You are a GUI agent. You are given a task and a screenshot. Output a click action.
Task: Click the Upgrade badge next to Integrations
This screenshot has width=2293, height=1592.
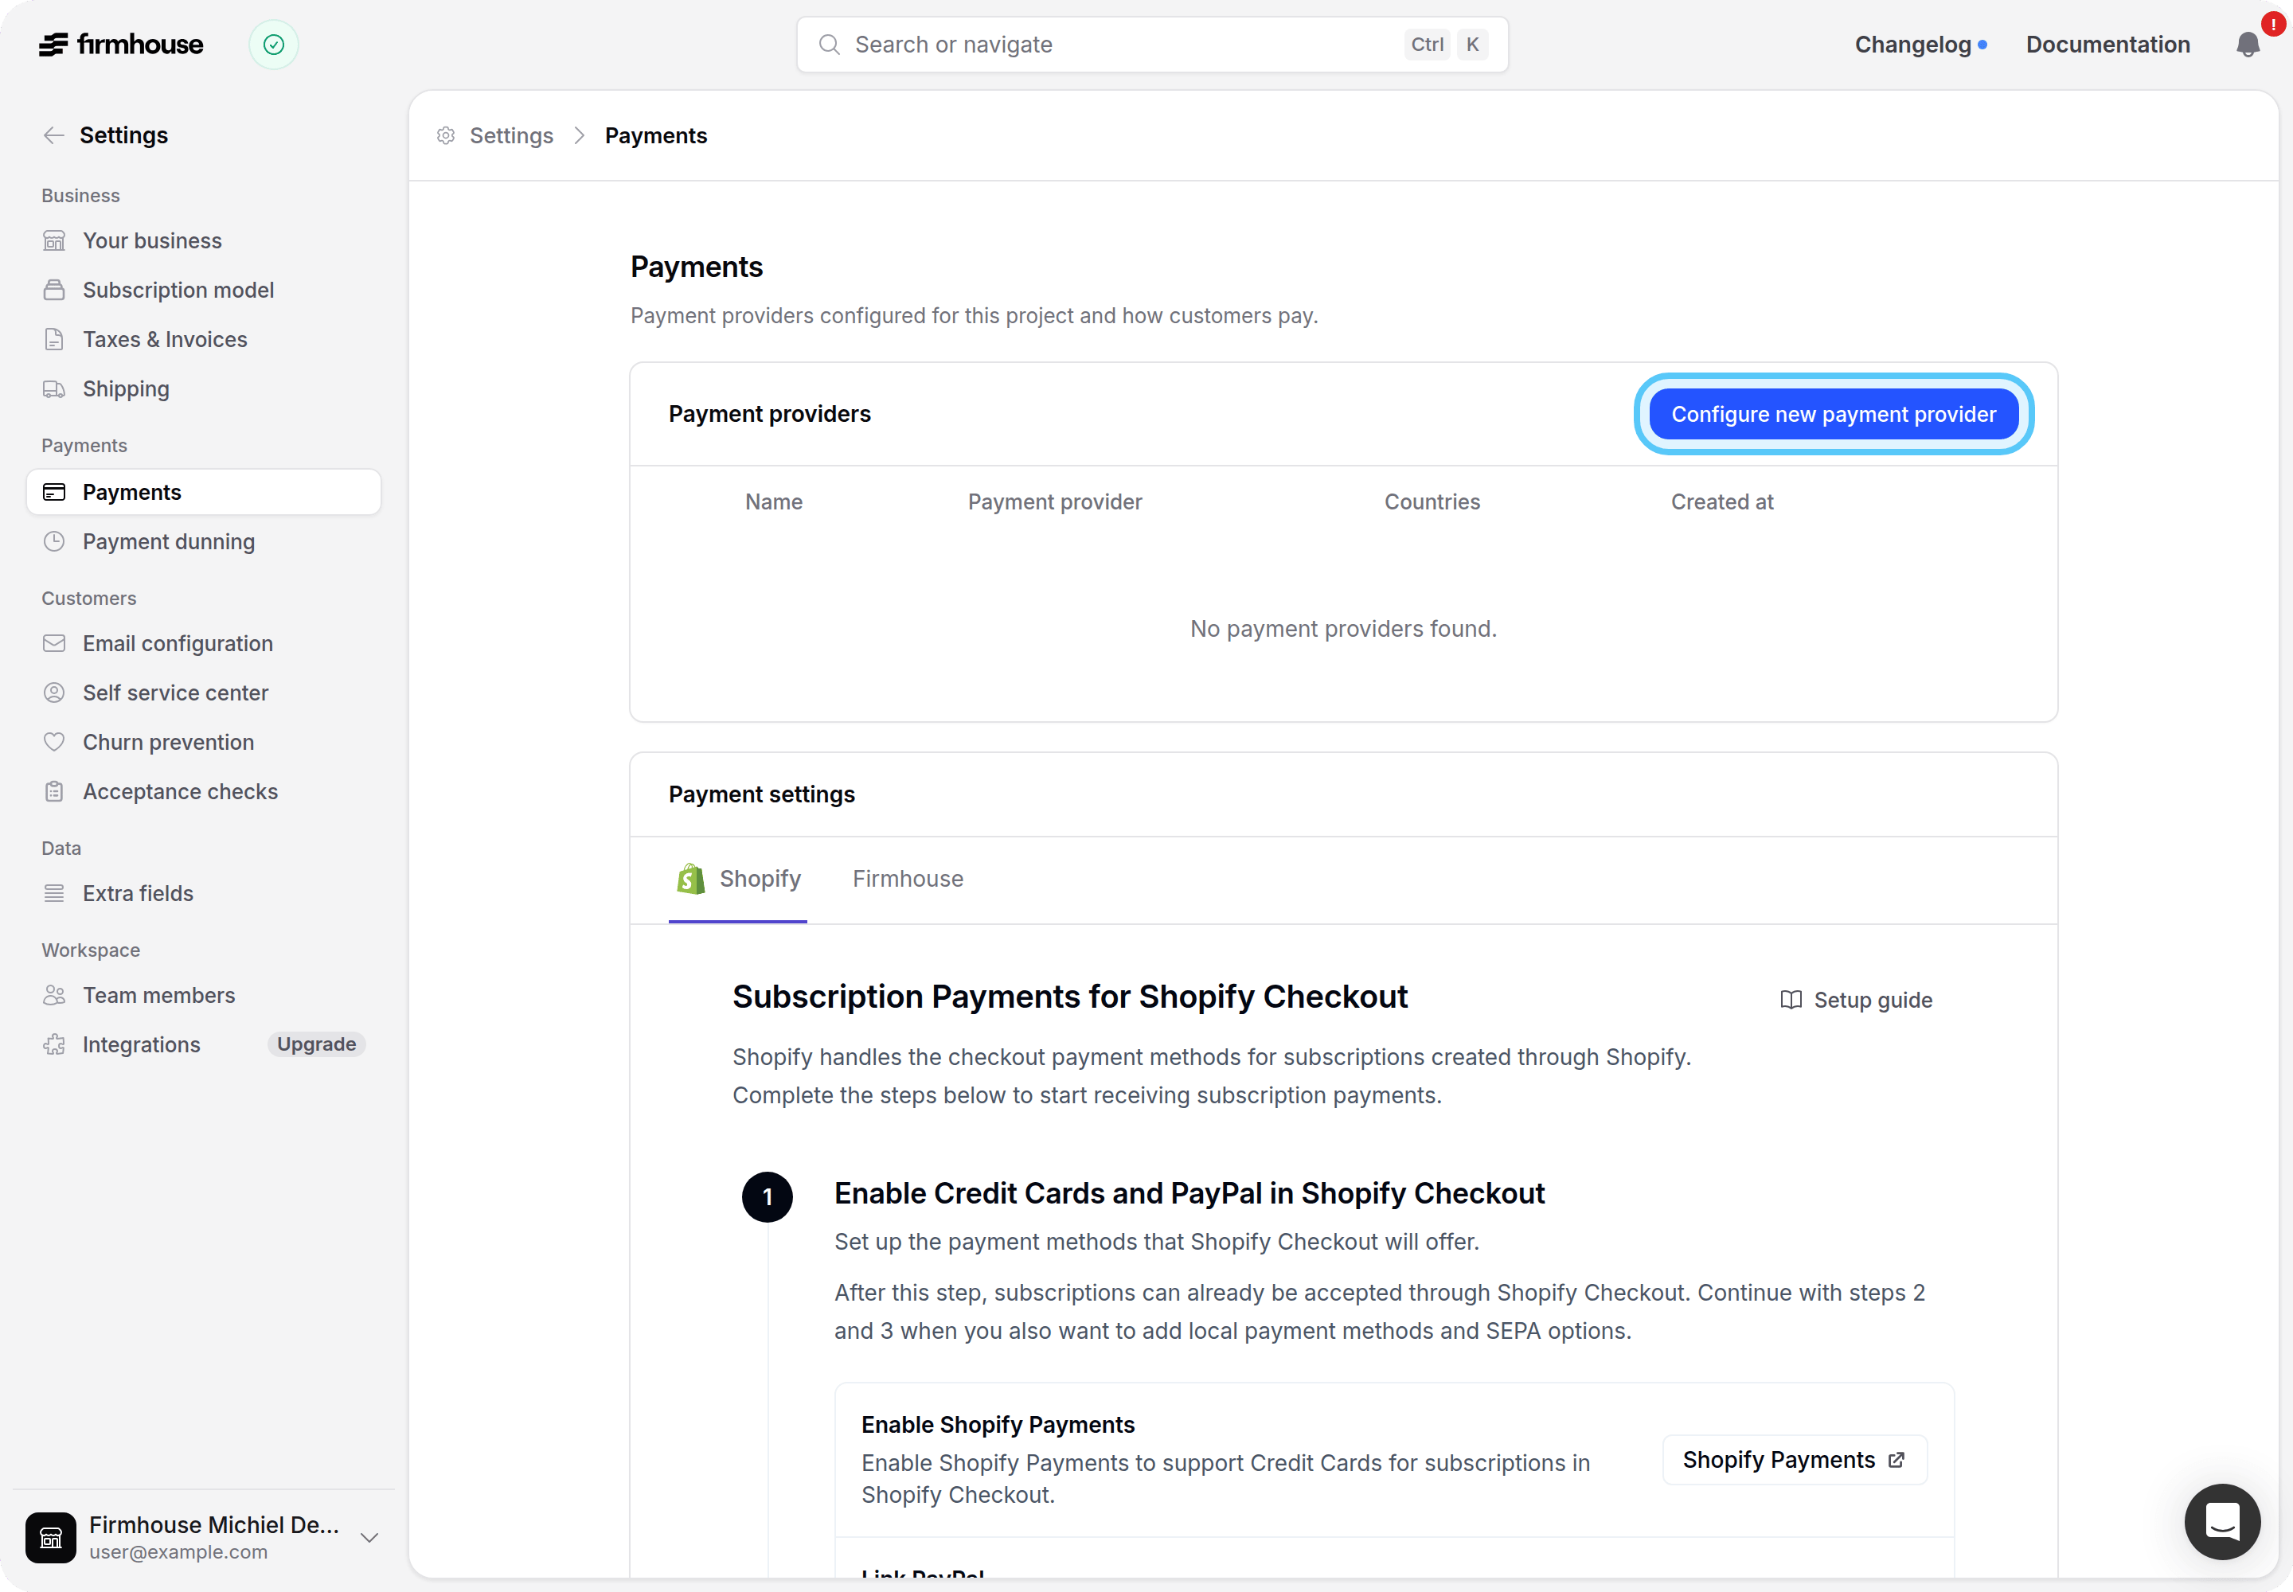(x=316, y=1045)
